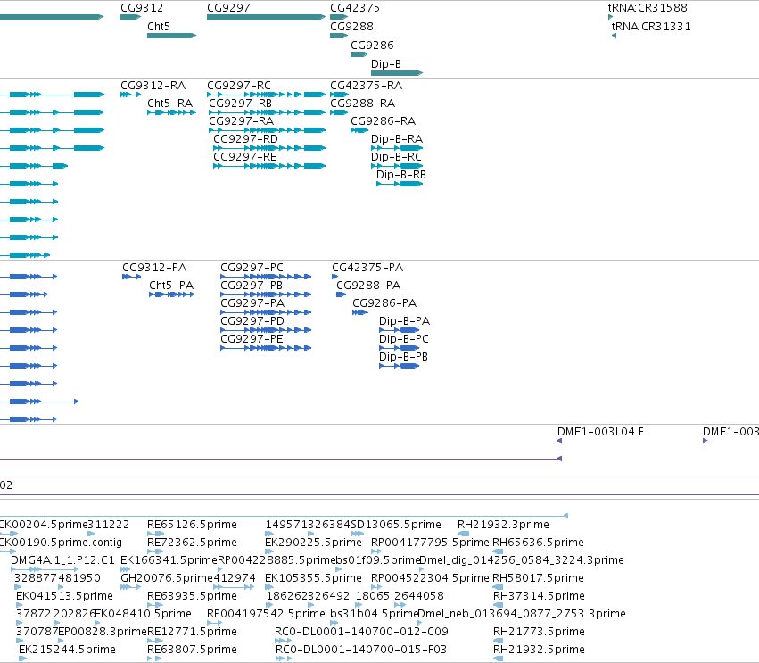759x663 pixels.
Task: Click EST DMG4A.1_1.P12.C1
Action: 63,560
